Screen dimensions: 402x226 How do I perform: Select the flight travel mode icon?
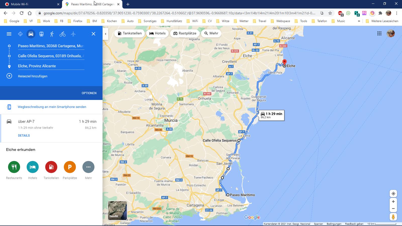click(x=73, y=34)
